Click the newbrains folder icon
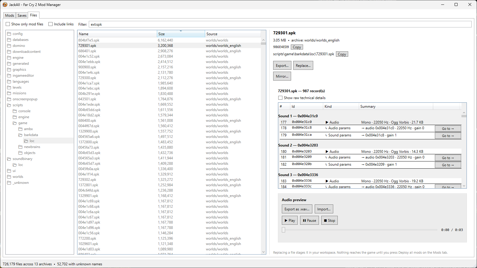The height and width of the screenshot is (268, 477). (x=20, y=147)
